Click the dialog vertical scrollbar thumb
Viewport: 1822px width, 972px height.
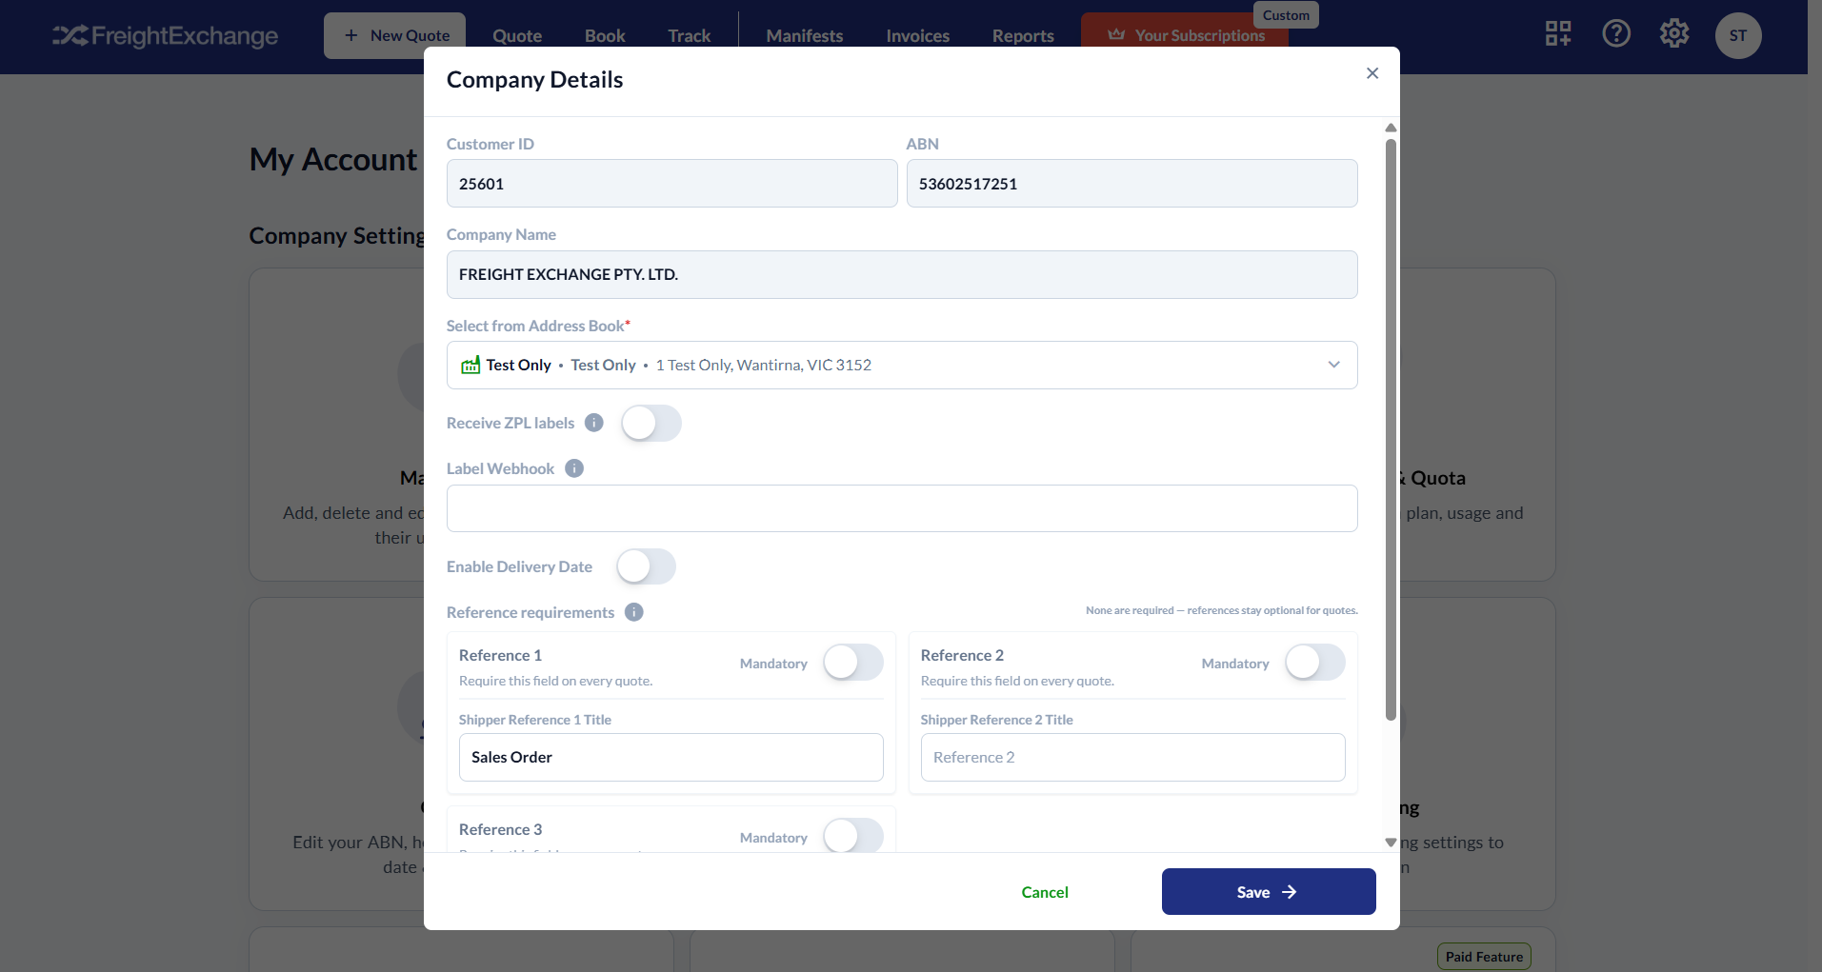(x=1391, y=429)
